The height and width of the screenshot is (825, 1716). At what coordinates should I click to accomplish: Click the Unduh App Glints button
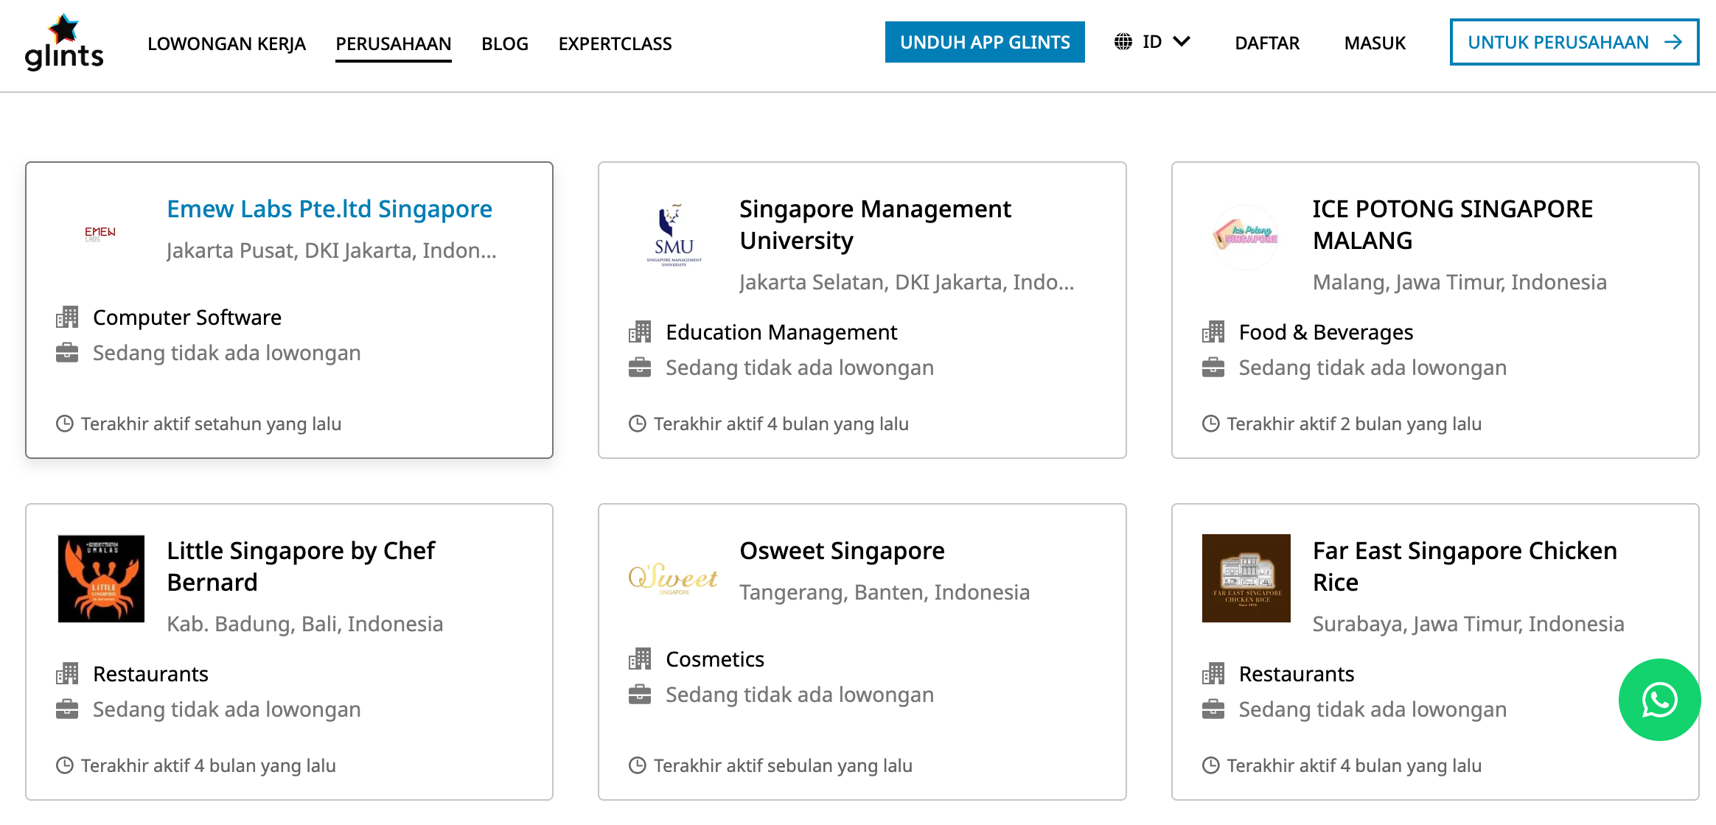point(985,42)
